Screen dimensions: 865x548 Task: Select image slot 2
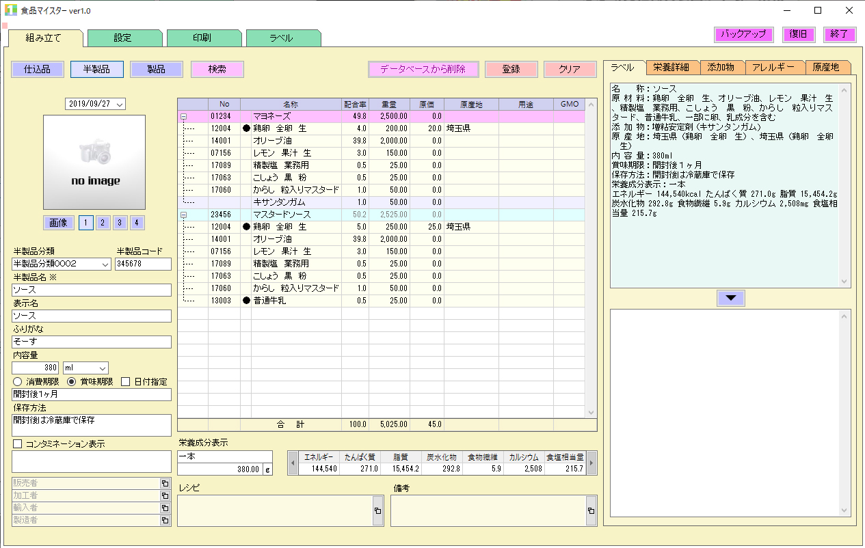[x=103, y=223]
